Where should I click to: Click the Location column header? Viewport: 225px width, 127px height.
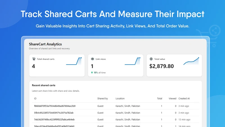[x=120, y=98]
